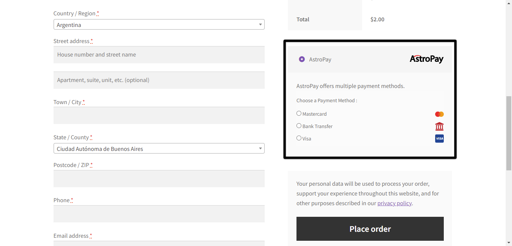Focus the apartment, suite, unit field
The height and width of the screenshot is (246, 512).
click(x=159, y=80)
